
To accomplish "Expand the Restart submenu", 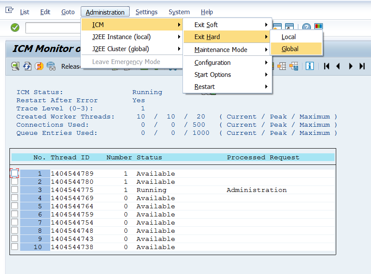I will click(x=227, y=87).
